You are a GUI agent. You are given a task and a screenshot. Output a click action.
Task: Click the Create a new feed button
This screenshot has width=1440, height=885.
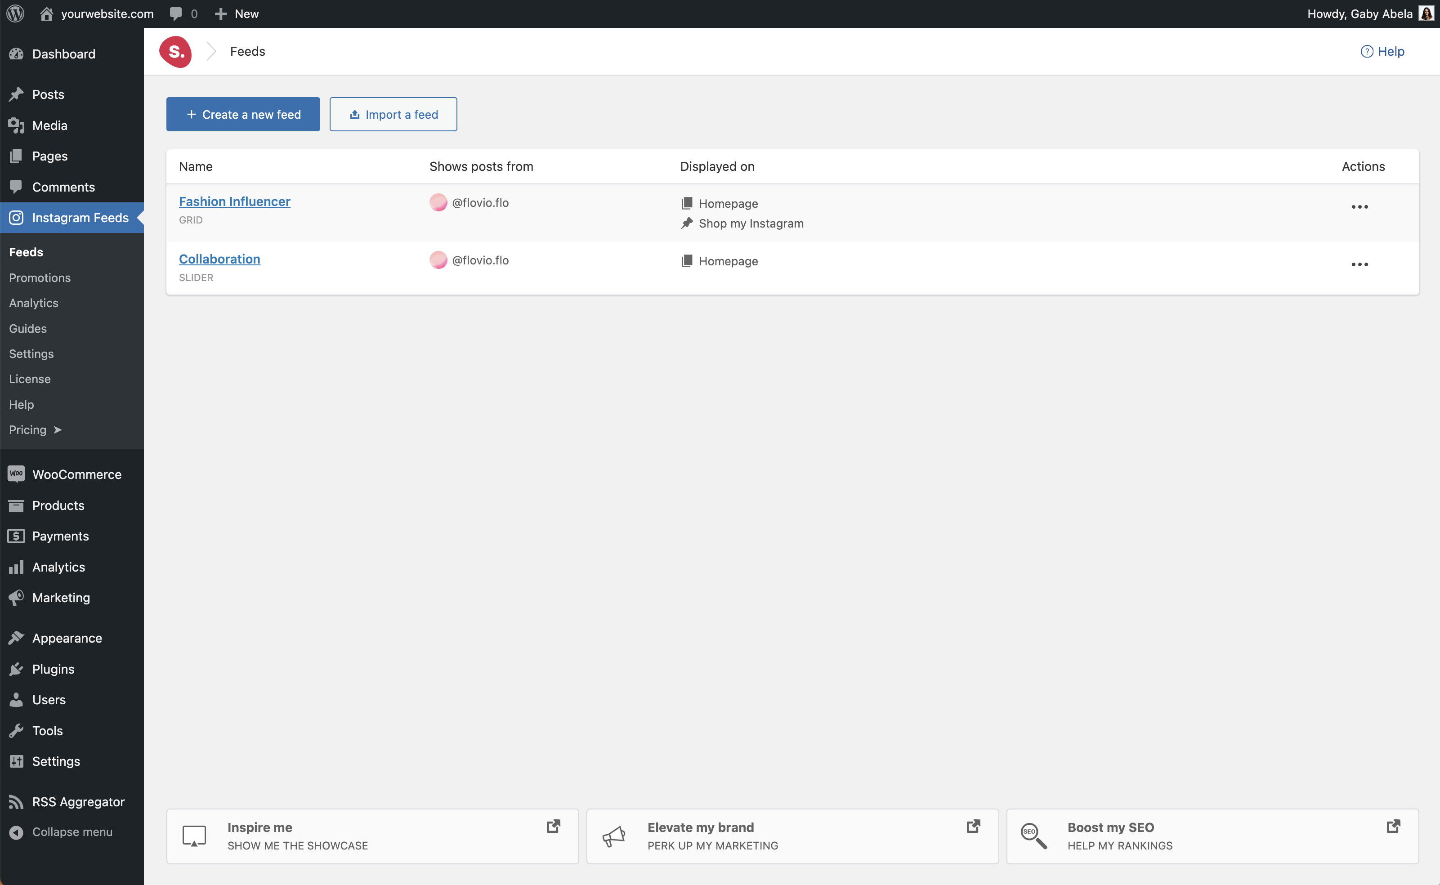[242, 114]
